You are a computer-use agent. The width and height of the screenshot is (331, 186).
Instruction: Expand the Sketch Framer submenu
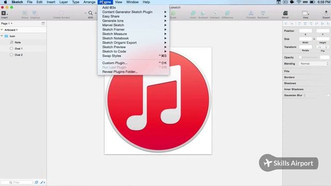(x=133, y=29)
